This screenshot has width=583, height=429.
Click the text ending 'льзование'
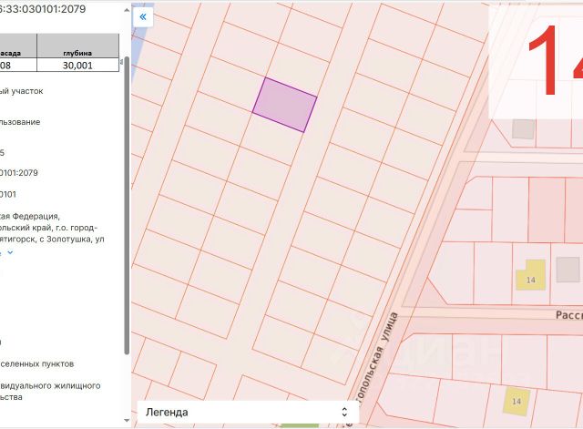pyautogui.click(x=20, y=122)
